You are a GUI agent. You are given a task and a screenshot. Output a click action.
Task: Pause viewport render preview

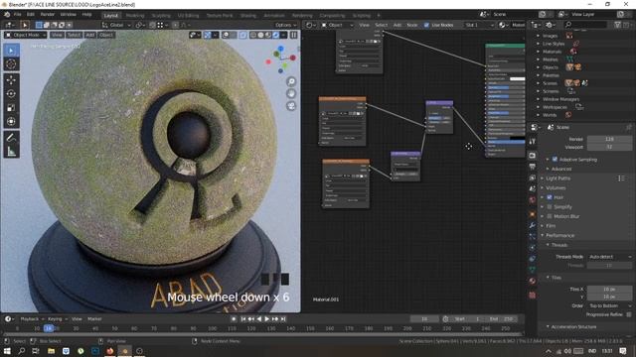click(294, 36)
